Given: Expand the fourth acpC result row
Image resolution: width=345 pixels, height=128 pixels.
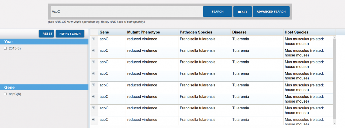Looking at the screenshot, I should click(93, 73).
